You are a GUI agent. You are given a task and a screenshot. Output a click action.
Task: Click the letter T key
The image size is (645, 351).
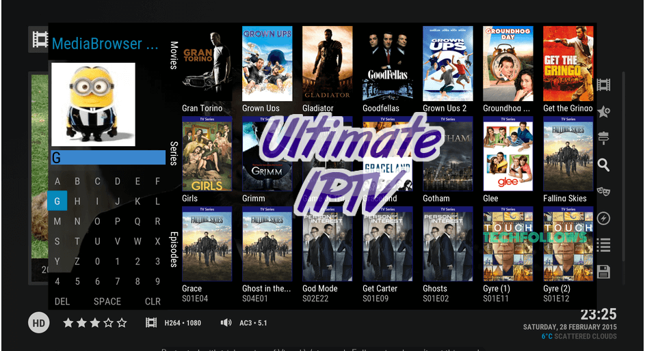click(77, 241)
